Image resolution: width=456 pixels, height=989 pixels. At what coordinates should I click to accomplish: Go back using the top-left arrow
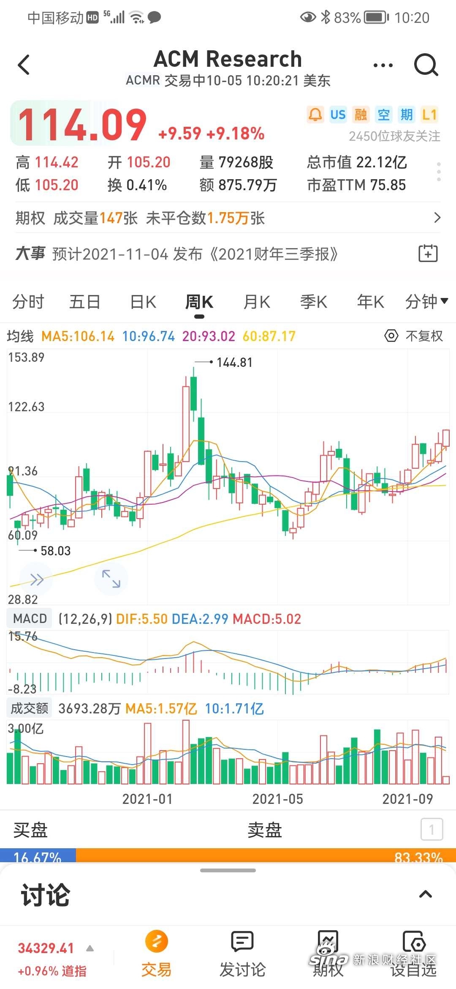(x=24, y=65)
